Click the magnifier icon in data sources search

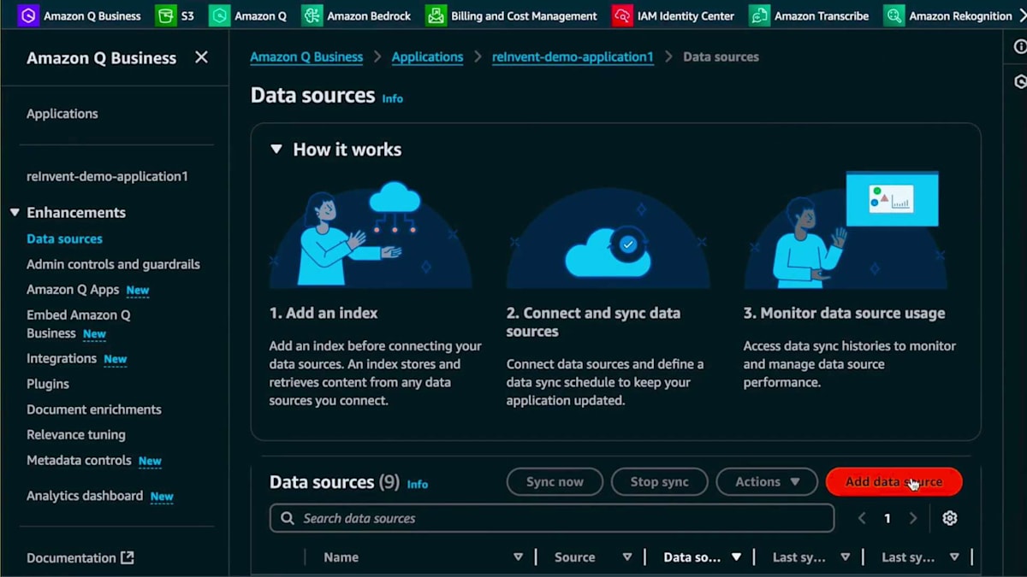click(287, 518)
